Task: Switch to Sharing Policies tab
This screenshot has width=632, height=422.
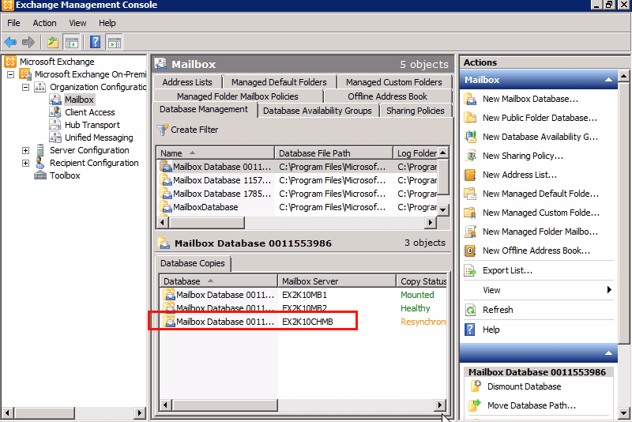Action: [x=416, y=111]
